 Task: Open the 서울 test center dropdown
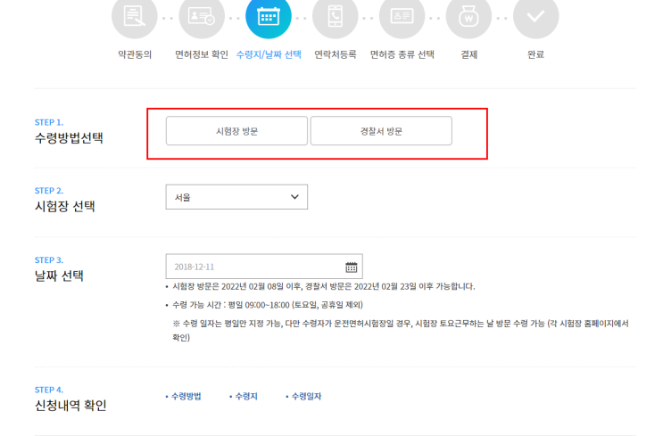click(x=236, y=197)
